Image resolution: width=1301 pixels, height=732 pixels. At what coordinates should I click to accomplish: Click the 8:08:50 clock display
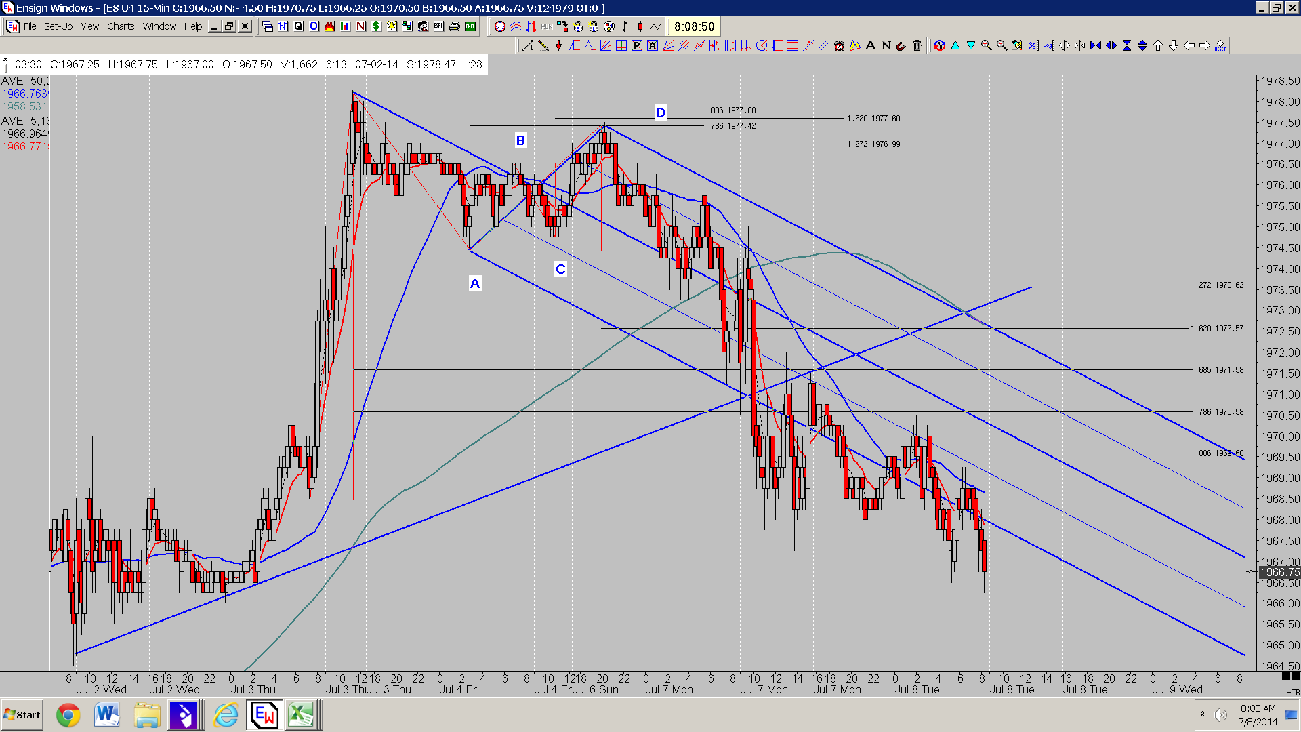(x=694, y=26)
